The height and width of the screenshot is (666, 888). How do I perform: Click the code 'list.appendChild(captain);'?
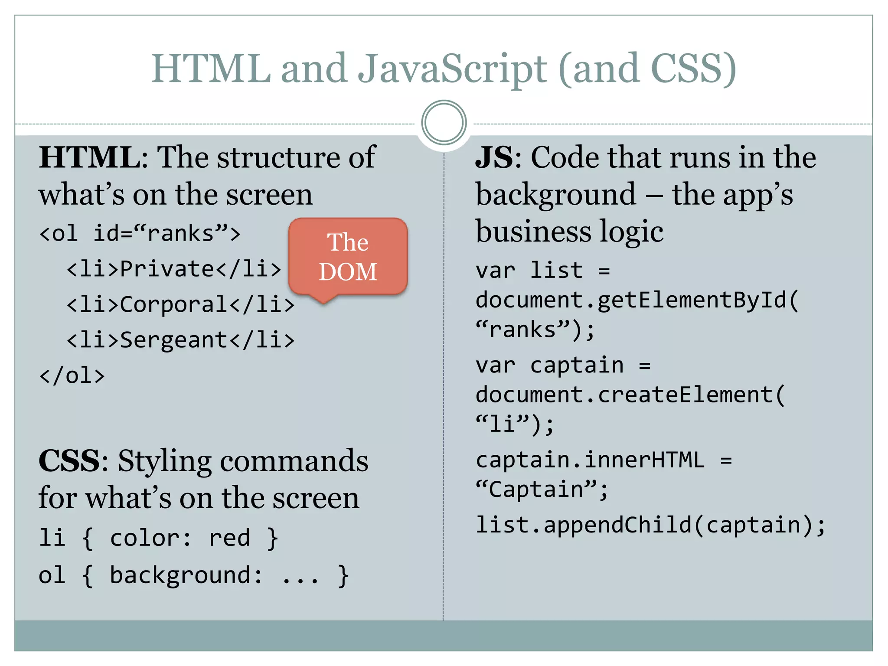click(651, 525)
